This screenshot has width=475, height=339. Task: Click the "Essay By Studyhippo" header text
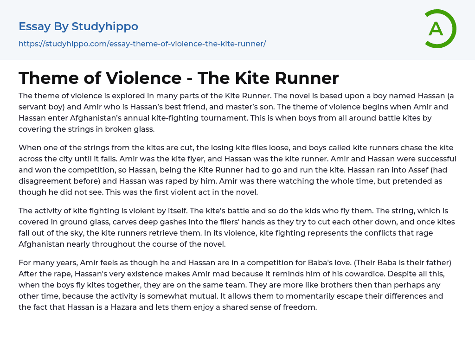click(78, 26)
